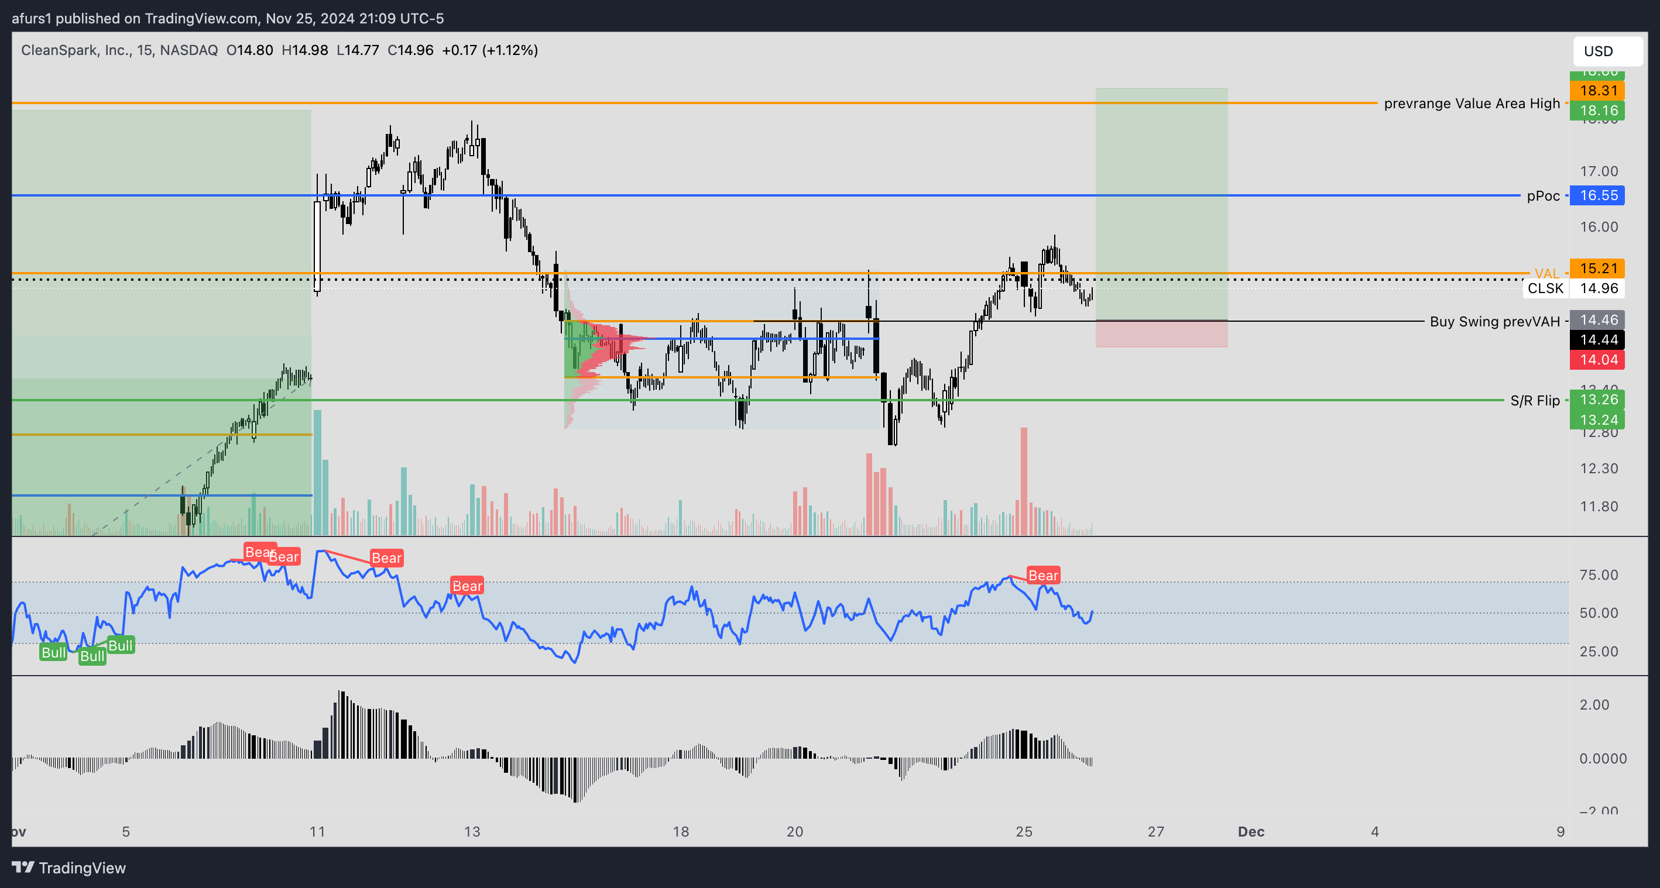Select the 'prevrange Value Area High' line label

click(1472, 103)
